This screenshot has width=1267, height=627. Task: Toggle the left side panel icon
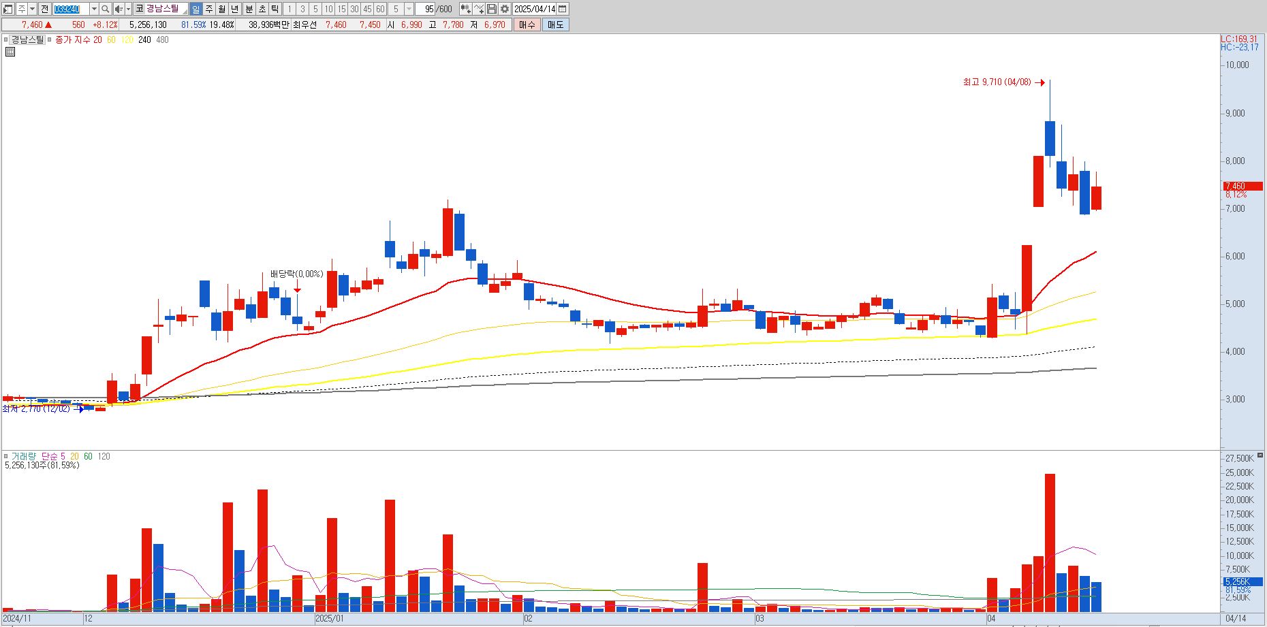click(8, 9)
